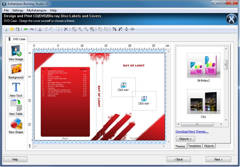Redo the action with the gray arrow
This screenshot has height=167, width=240.
coord(32,29)
